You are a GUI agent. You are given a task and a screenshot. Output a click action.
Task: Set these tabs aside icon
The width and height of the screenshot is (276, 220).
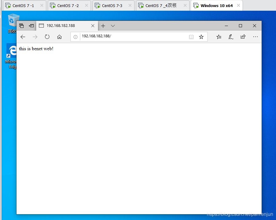pyautogui.click(x=31, y=26)
